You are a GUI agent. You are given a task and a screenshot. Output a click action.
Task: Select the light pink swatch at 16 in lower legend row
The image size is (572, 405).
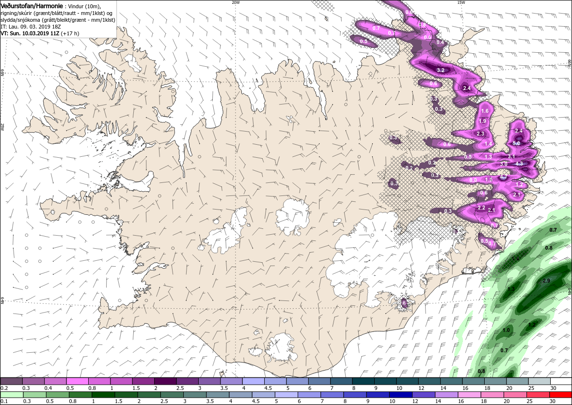tap(469, 395)
